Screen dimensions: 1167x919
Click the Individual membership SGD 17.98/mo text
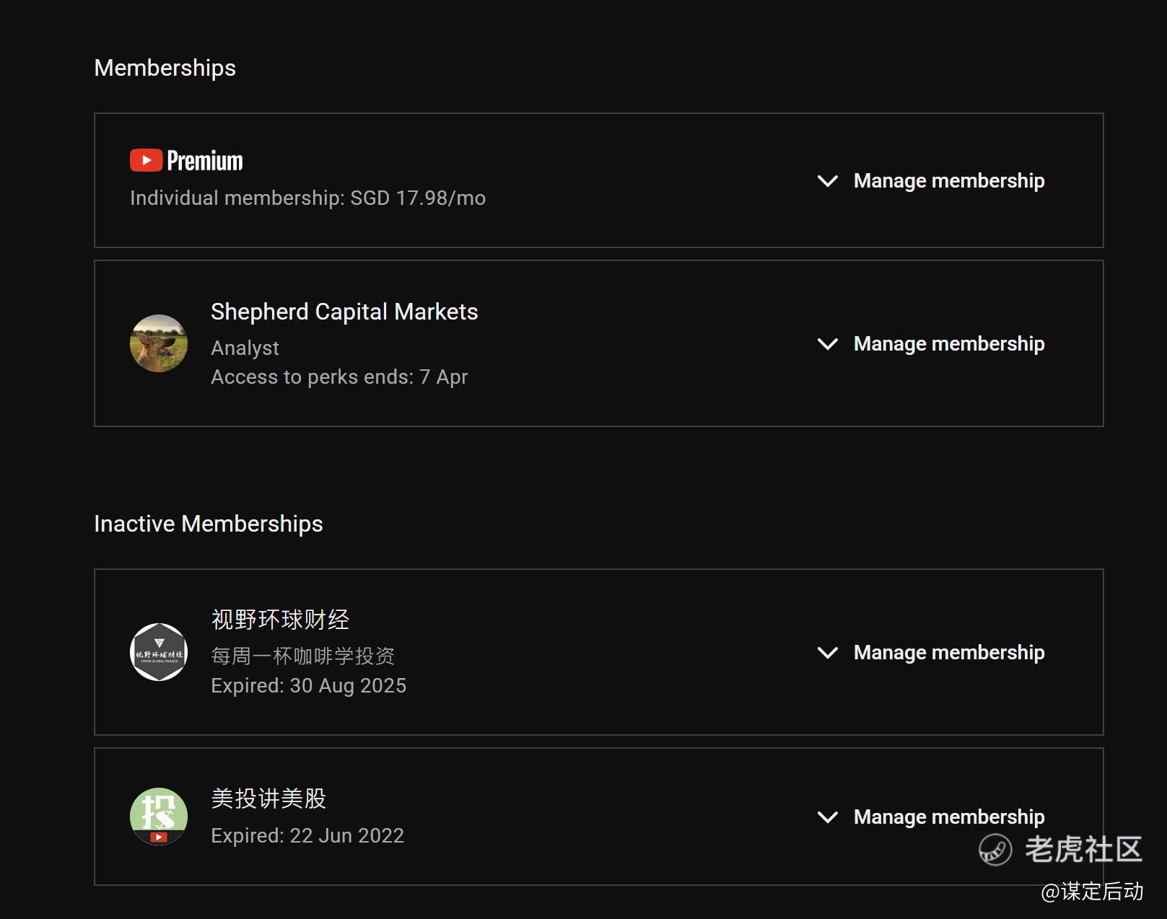[307, 198]
